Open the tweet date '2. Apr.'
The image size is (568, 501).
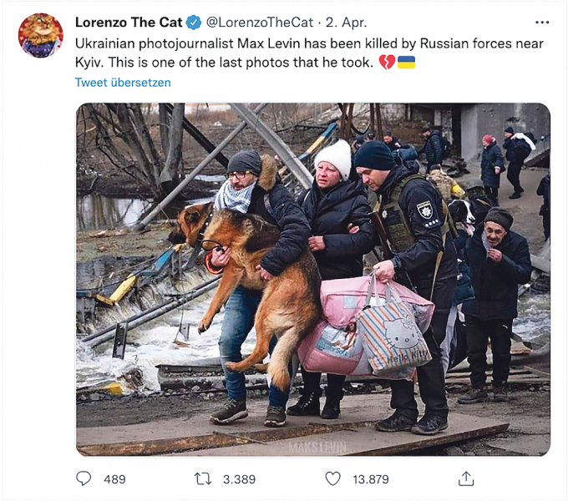tap(347, 23)
